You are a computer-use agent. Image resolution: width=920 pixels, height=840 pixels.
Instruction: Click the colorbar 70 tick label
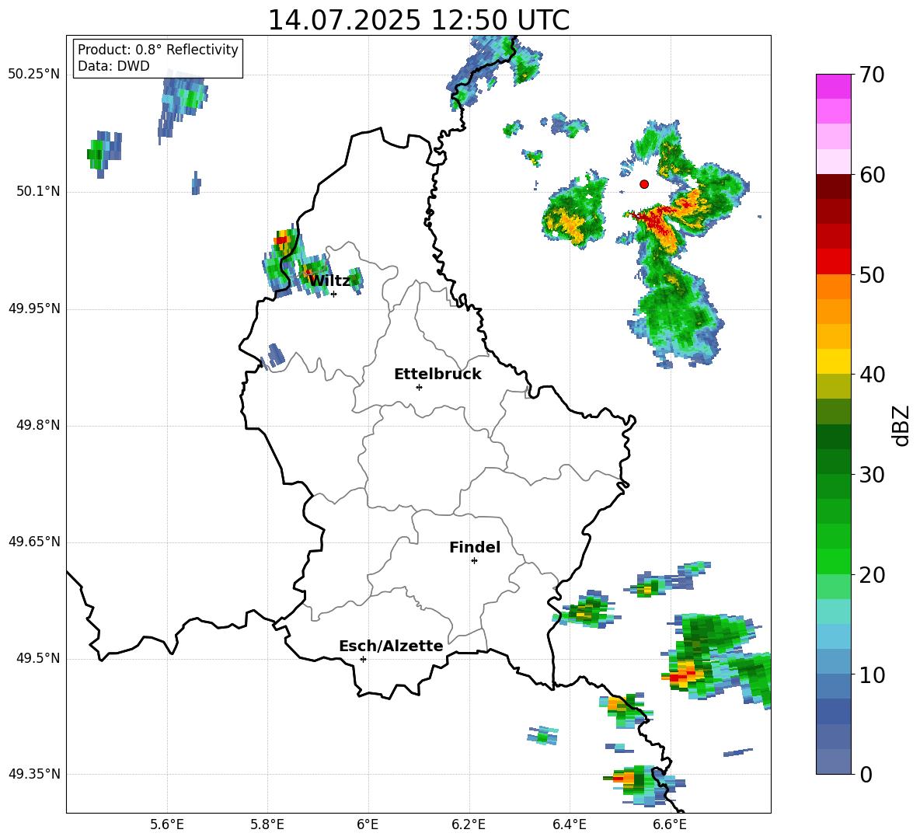(x=872, y=75)
